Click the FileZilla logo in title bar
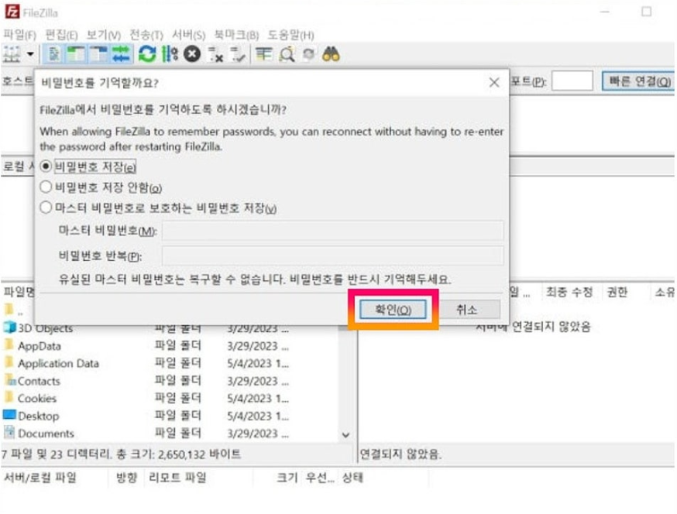 (x=12, y=12)
